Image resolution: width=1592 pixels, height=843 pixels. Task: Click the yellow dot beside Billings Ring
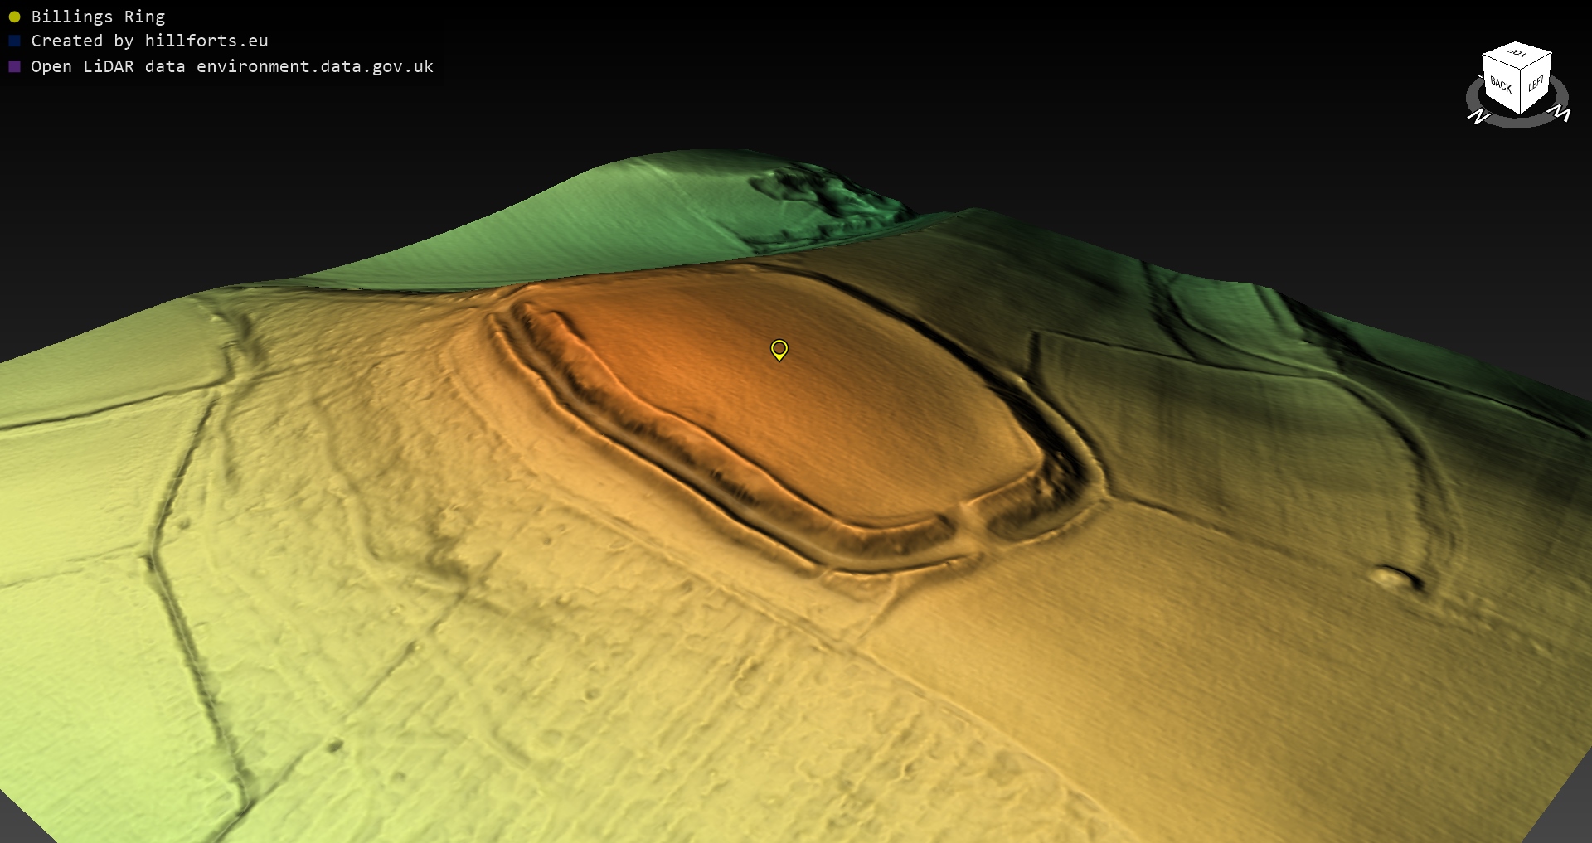coord(14,17)
